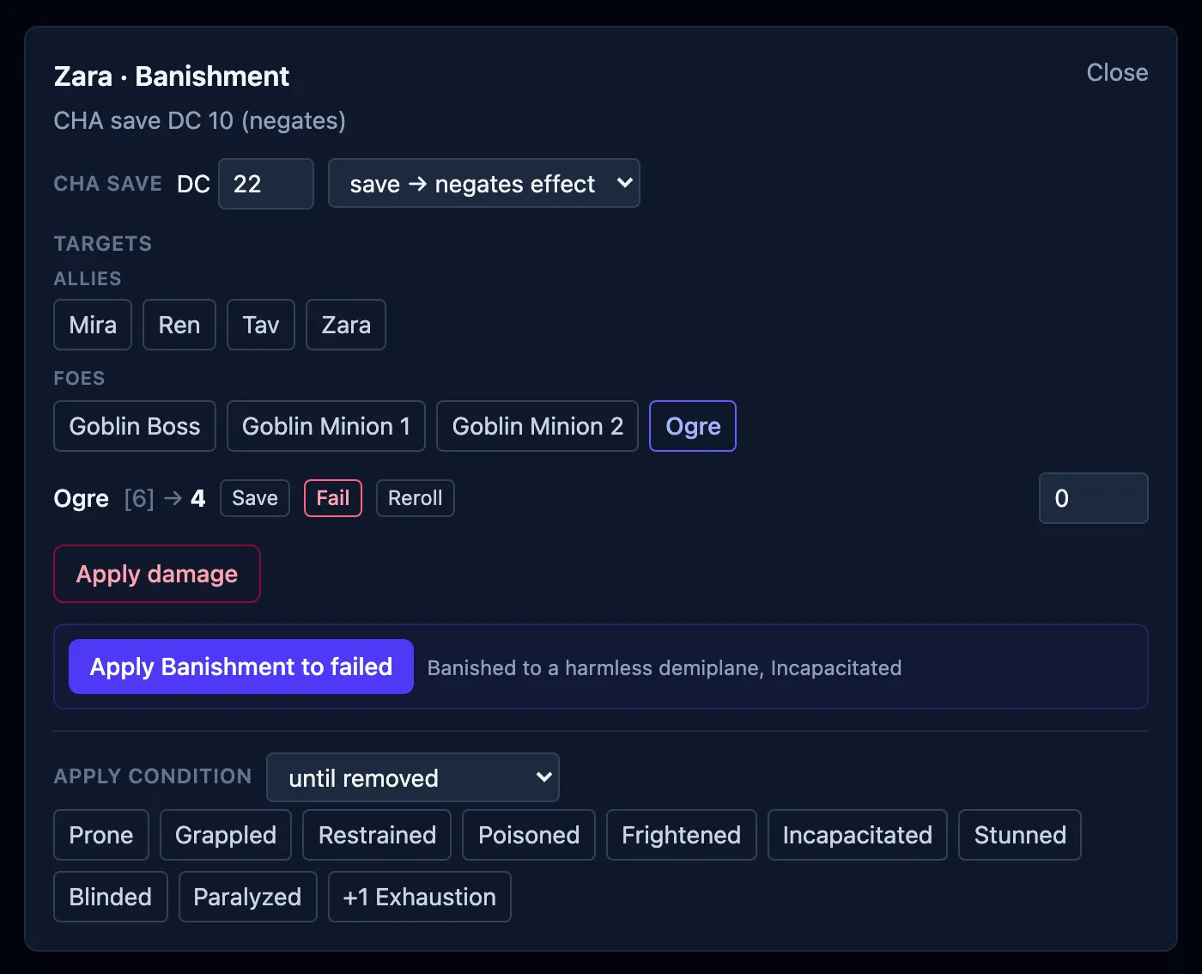Apply the Stunned condition
1202x974 pixels.
1020,835
